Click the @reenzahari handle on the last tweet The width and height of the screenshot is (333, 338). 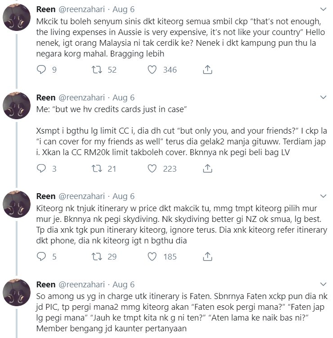(x=82, y=285)
